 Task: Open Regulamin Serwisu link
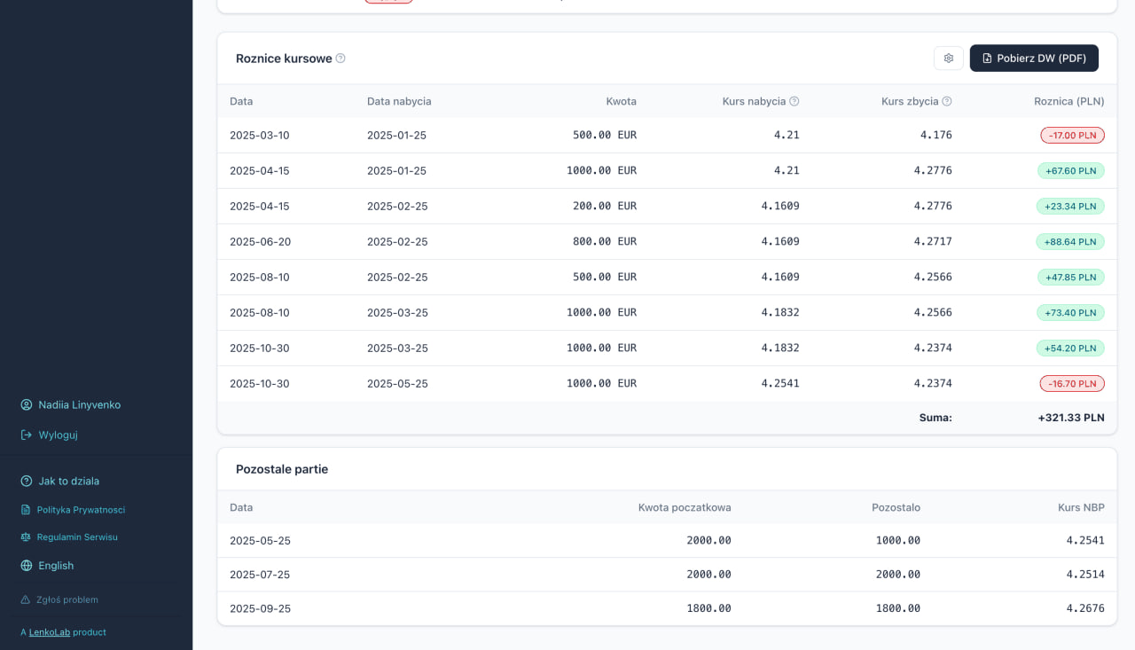tap(77, 537)
